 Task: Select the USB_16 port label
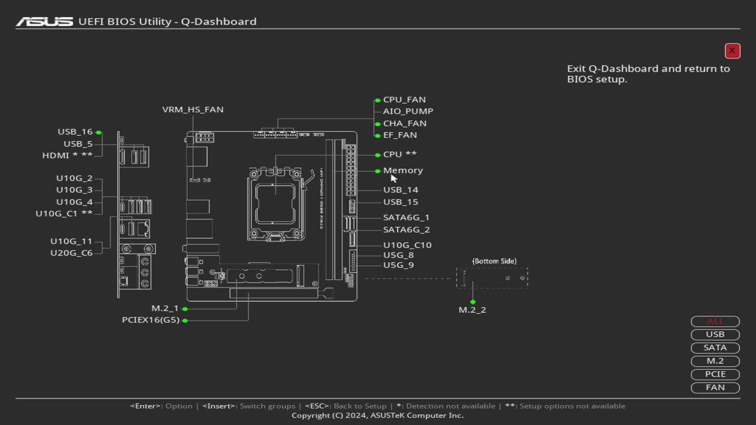(75, 132)
